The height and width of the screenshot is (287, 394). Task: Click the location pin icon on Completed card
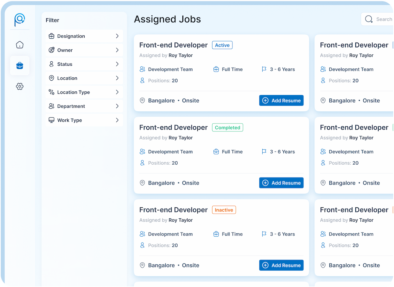point(143,183)
